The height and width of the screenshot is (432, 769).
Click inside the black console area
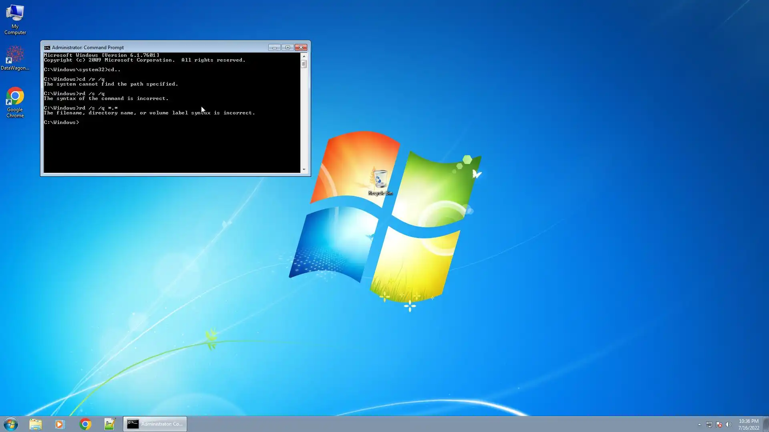coord(172,148)
